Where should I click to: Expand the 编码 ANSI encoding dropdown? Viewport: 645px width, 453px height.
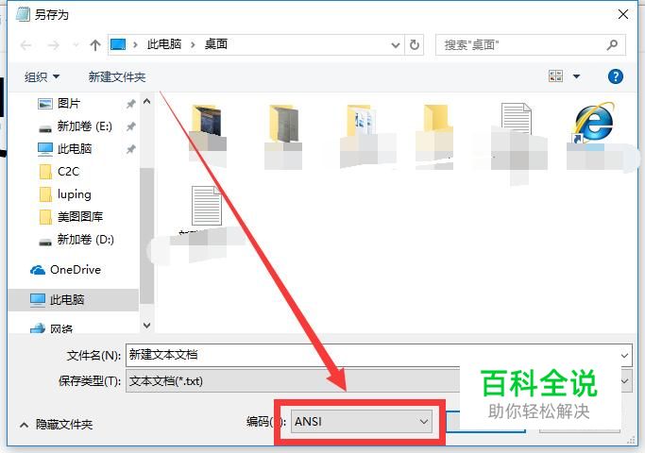[x=361, y=421]
